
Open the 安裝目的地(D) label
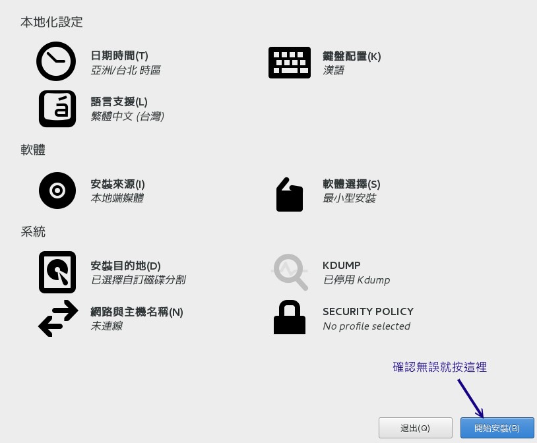(125, 266)
